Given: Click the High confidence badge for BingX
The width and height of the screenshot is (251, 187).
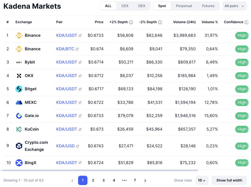Looking at the screenshot, I should 242,163.
